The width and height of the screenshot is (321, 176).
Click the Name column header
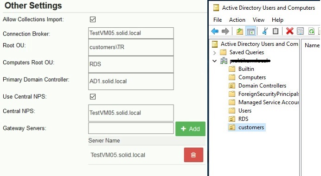(x=312, y=45)
